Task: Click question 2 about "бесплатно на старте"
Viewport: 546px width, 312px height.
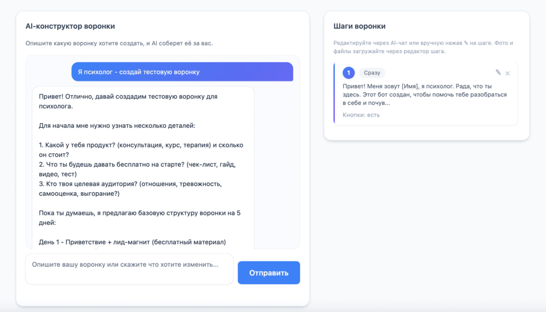Action: click(x=137, y=169)
